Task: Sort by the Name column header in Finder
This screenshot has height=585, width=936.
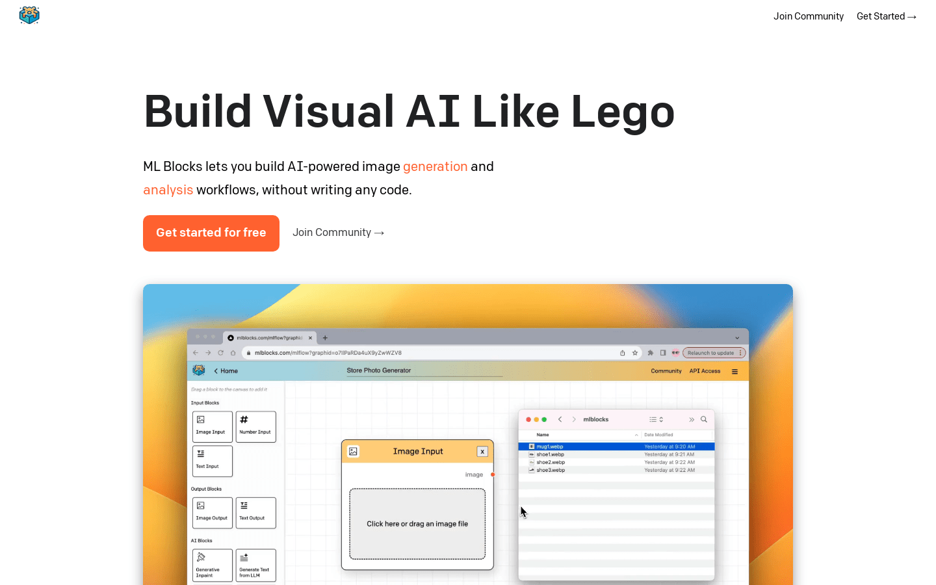Action: click(x=543, y=435)
